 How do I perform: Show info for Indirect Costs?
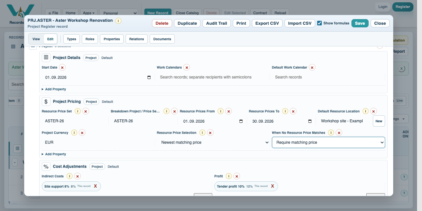tap(70, 176)
